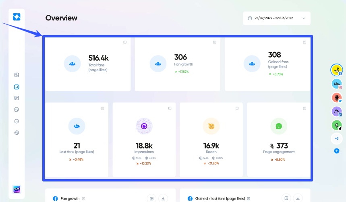Toggle table view for Gained / lost fans
The width and height of the screenshot is (346, 202).
286,198
